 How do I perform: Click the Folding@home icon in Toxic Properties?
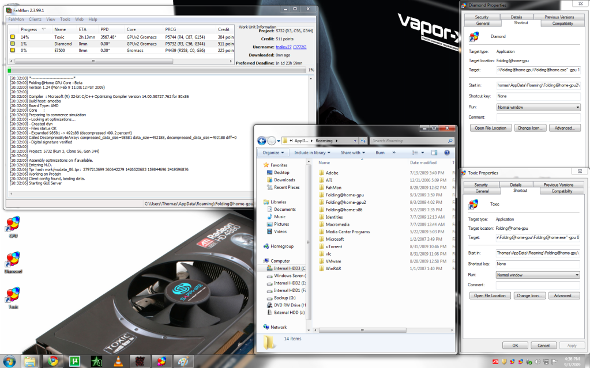point(474,204)
